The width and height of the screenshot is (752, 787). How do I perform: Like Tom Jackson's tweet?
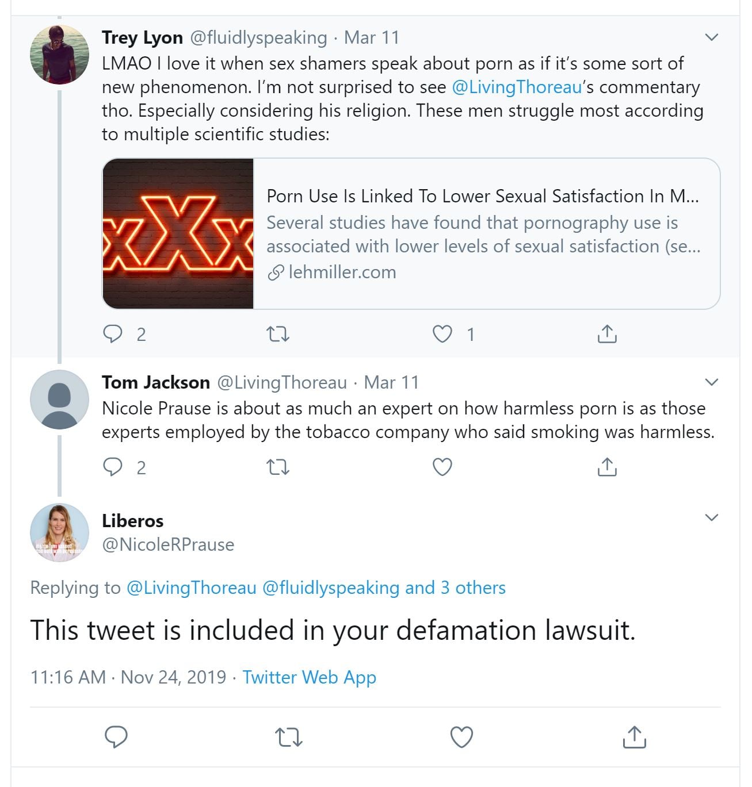pyautogui.click(x=442, y=467)
